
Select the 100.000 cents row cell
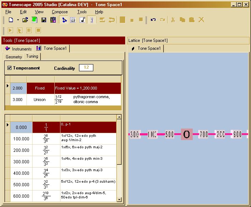[x=21, y=139]
